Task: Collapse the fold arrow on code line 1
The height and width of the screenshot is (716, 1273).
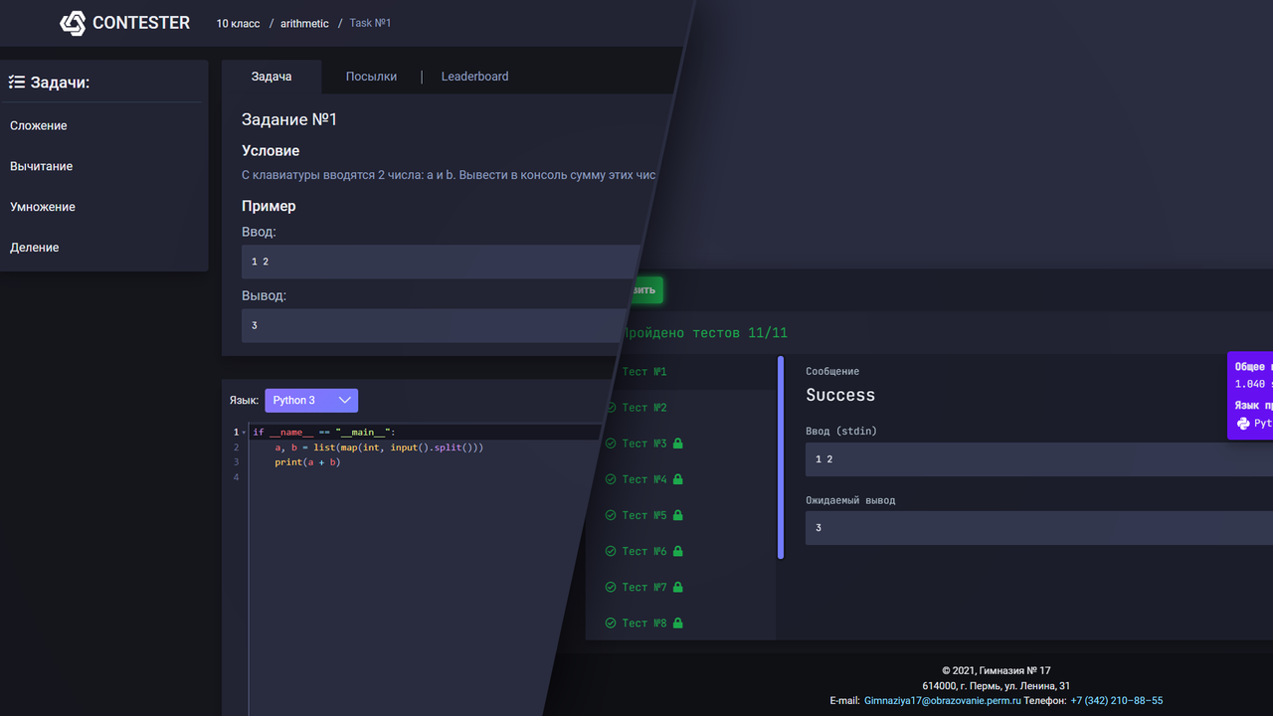Action: coord(244,433)
